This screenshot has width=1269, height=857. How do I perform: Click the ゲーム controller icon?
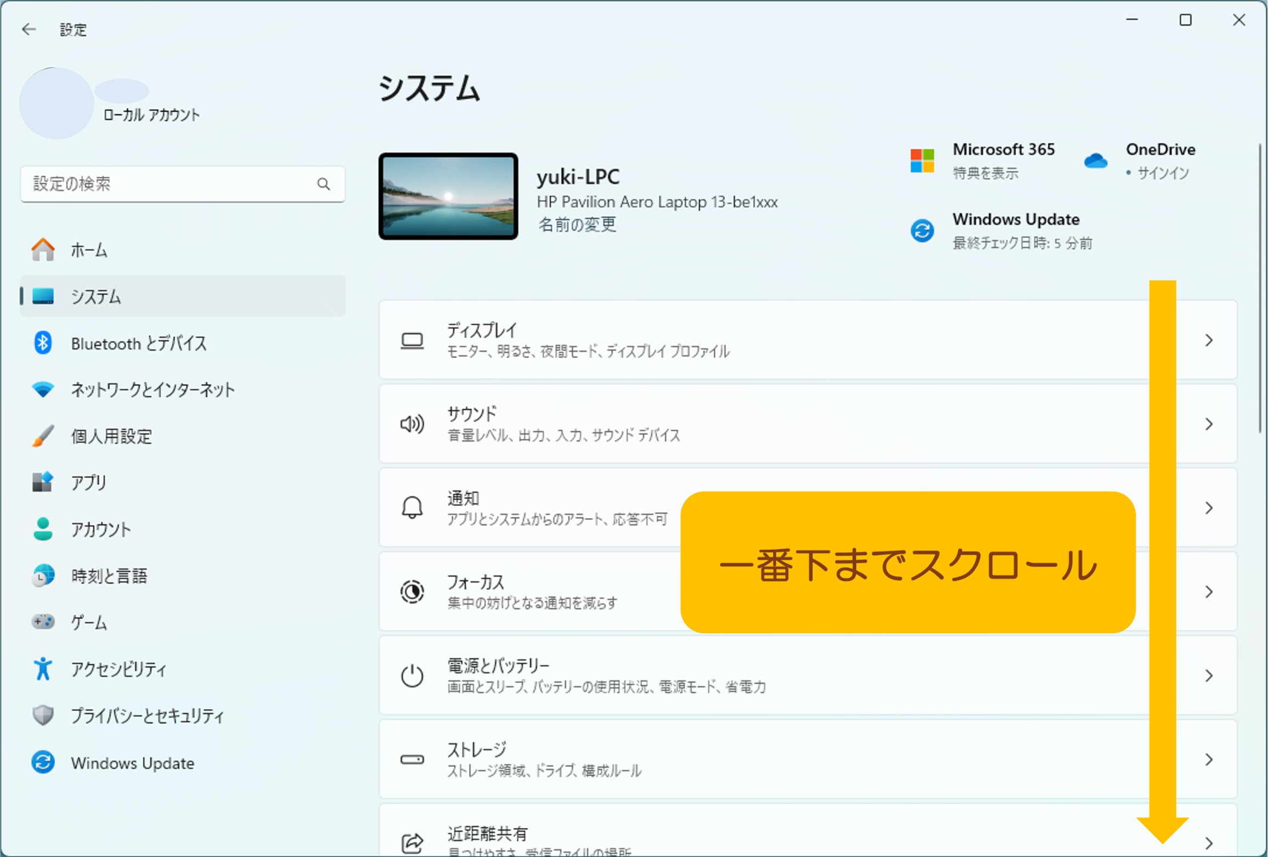(43, 622)
